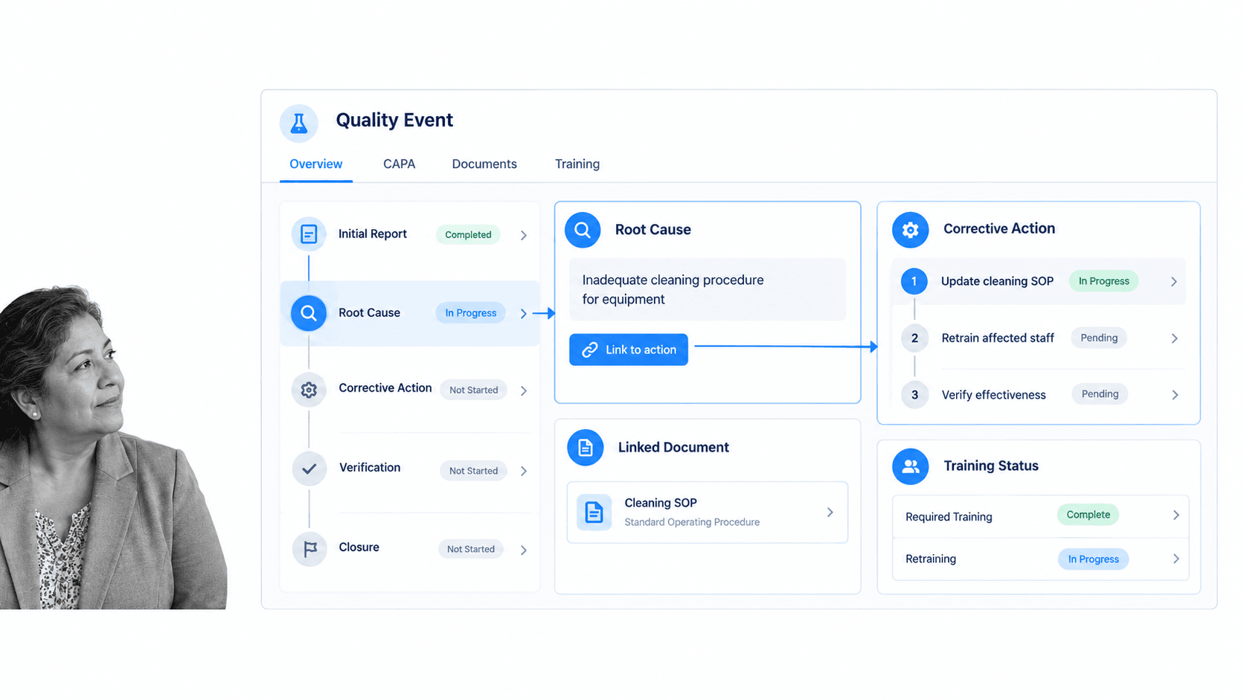The width and height of the screenshot is (1244, 700).
Task: Select step number 3 circle
Action: coord(914,395)
